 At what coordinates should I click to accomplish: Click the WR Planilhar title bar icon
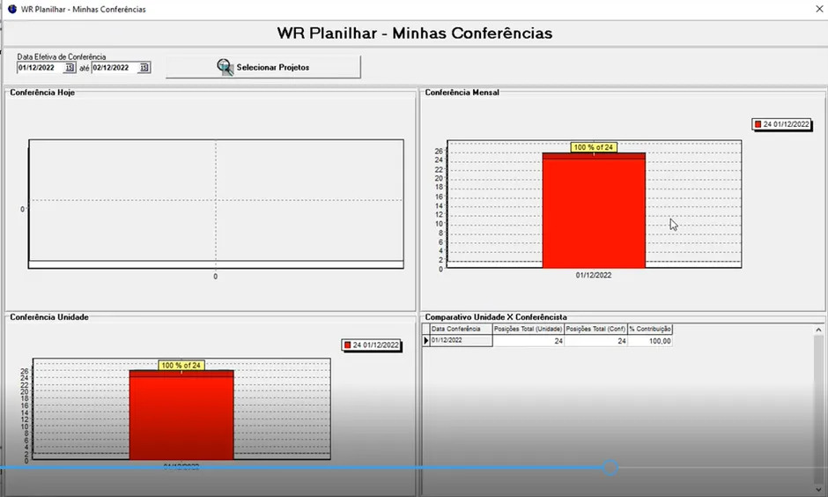click(11, 9)
